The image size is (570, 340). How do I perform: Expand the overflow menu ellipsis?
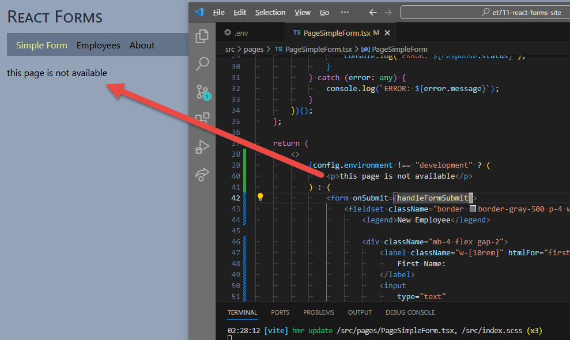345,12
